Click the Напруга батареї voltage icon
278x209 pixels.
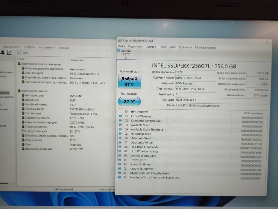(23, 131)
